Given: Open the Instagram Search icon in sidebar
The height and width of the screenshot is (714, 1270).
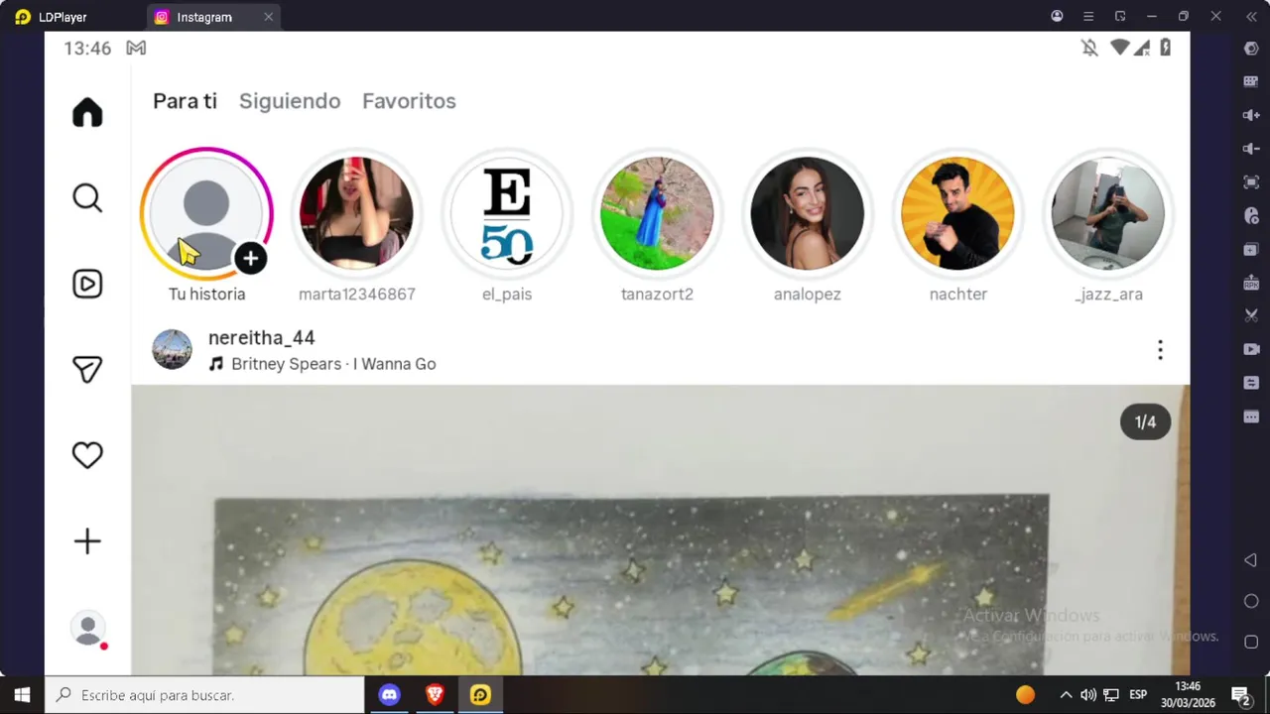Looking at the screenshot, I should [87, 198].
